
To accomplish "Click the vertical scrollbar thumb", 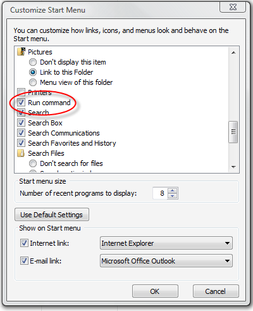I will [x=233, y=132].
